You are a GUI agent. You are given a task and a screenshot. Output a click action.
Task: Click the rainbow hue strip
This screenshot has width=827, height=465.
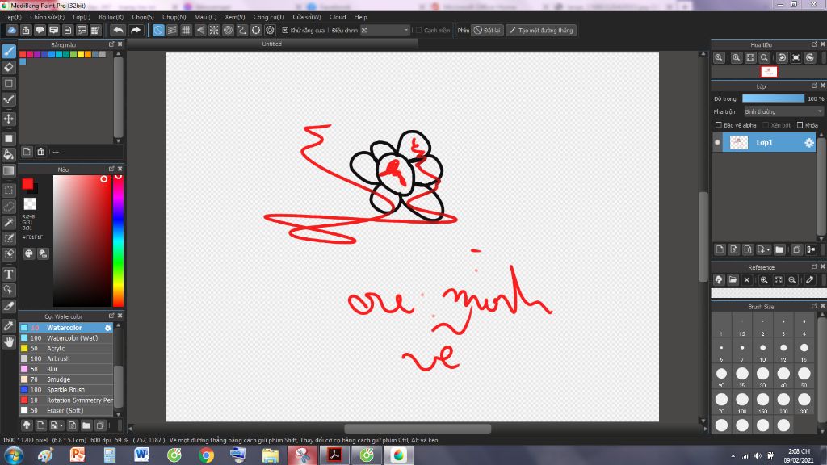[118, 241]
